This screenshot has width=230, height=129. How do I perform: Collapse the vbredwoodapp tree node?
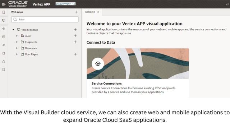13,30
